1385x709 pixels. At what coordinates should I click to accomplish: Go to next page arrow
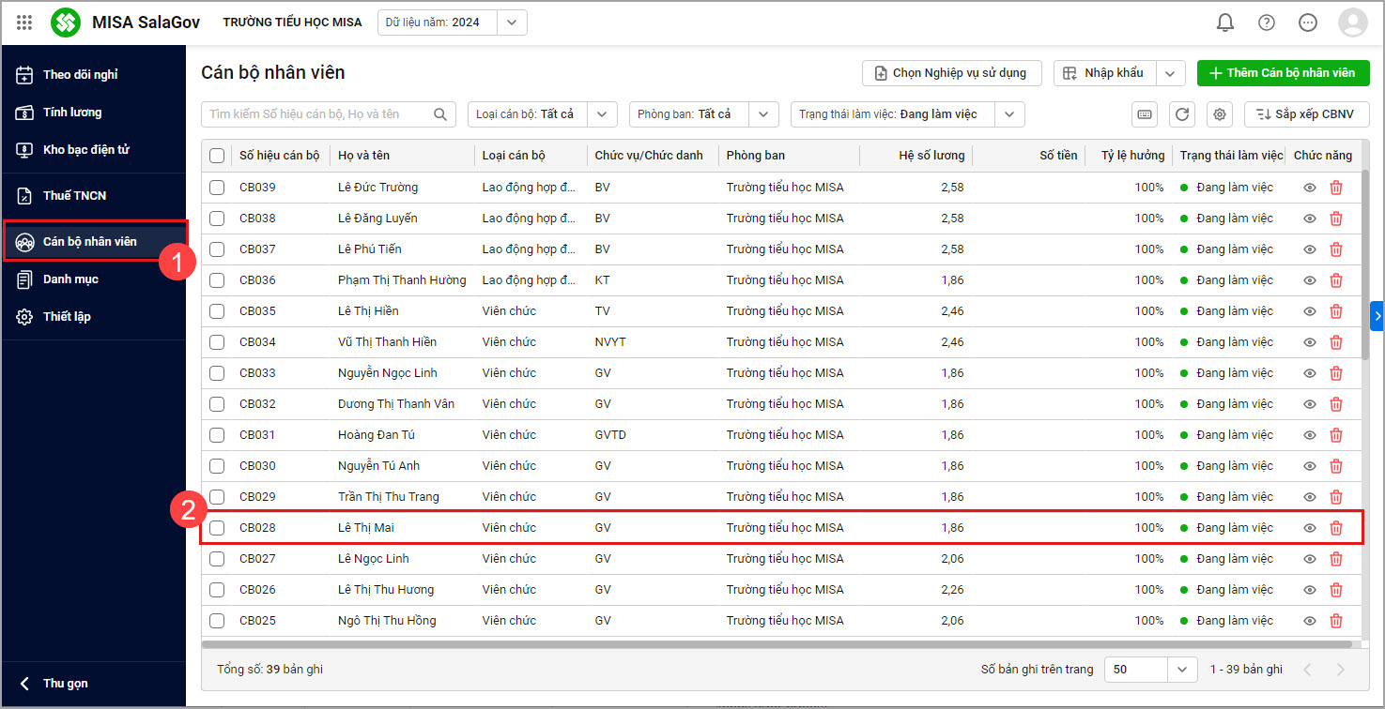pos(1340,670)
